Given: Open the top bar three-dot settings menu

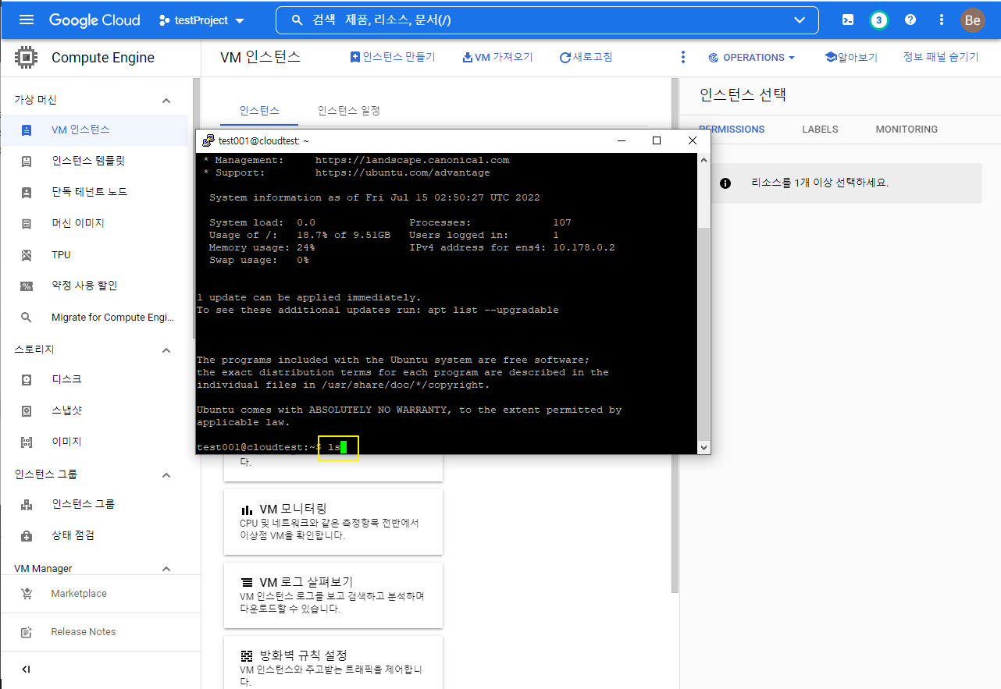Looking at the screenshot, I should pos(942,20).
